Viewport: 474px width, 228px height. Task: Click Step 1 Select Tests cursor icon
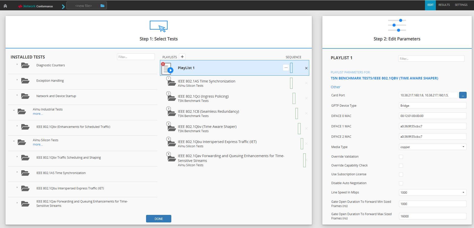[x=159, y=26]
